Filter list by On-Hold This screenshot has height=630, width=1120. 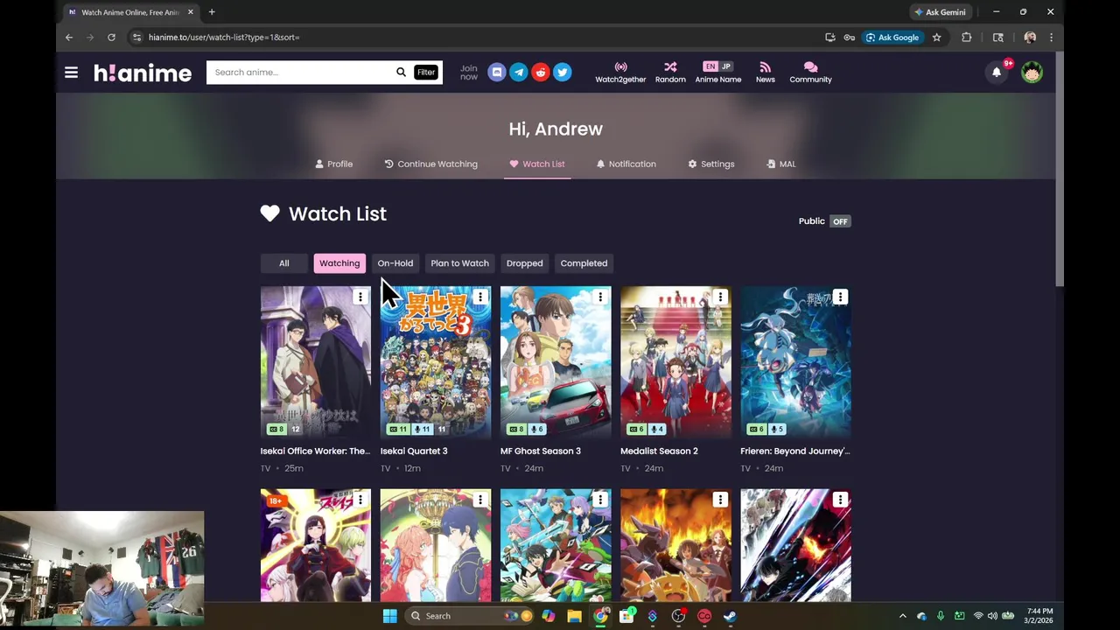(395, 263)
